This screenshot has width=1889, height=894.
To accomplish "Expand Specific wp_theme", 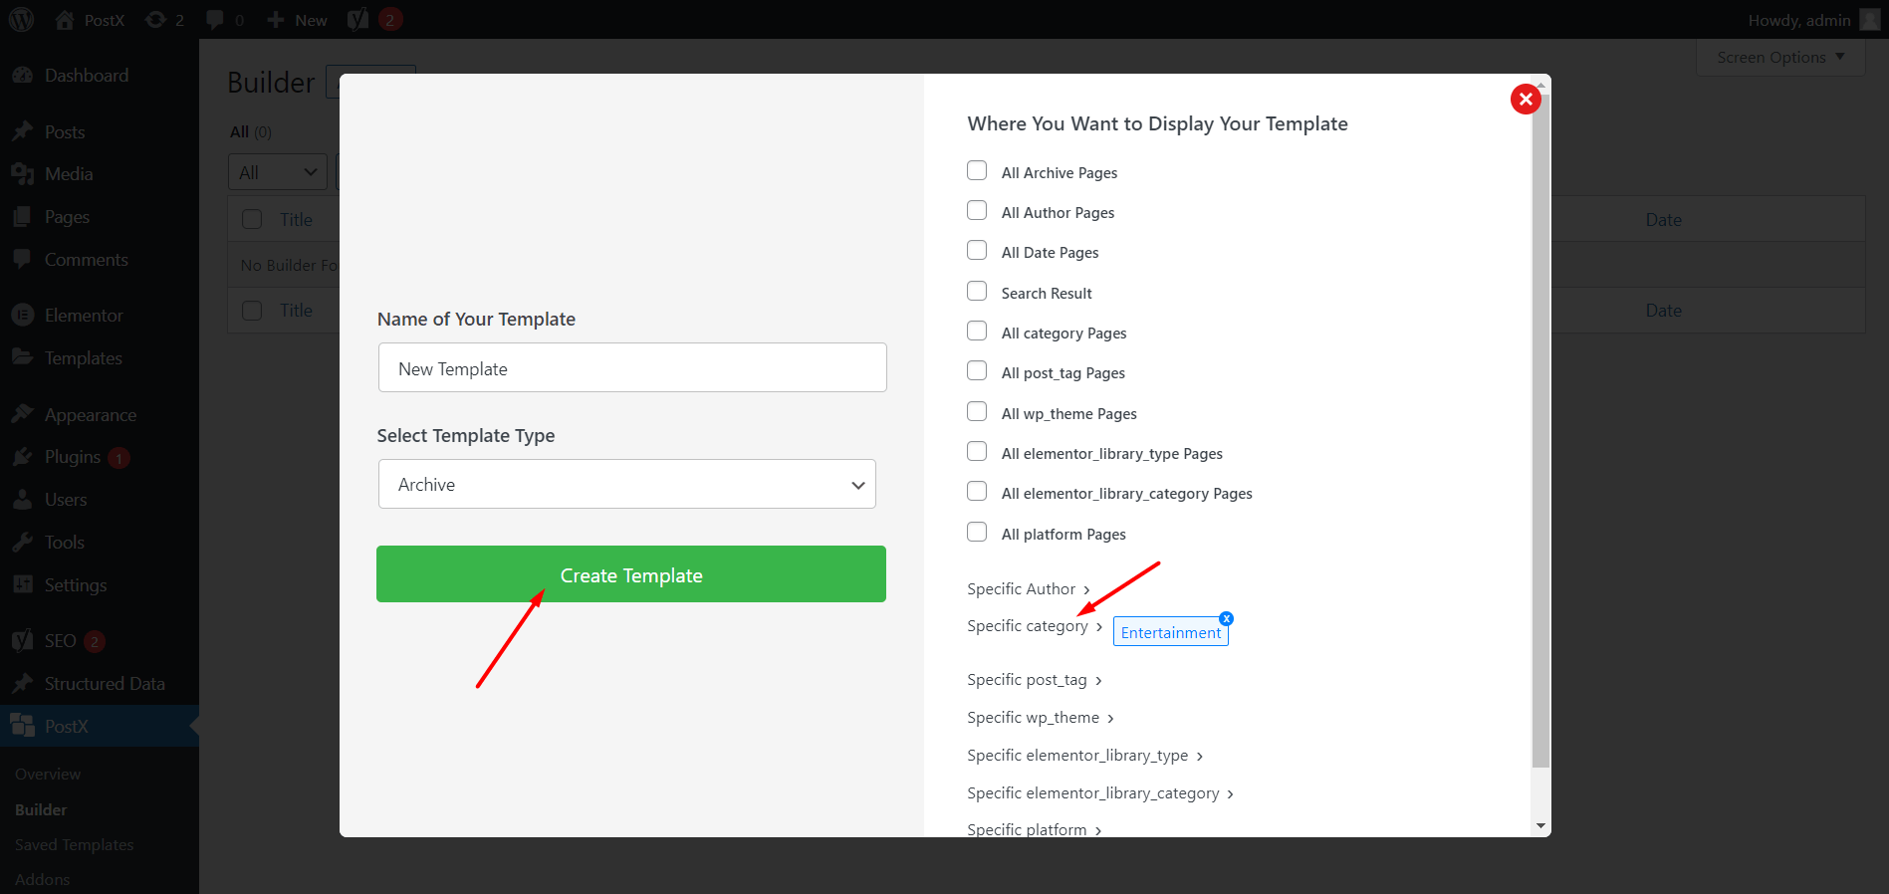I will (x=1041, y=718).
